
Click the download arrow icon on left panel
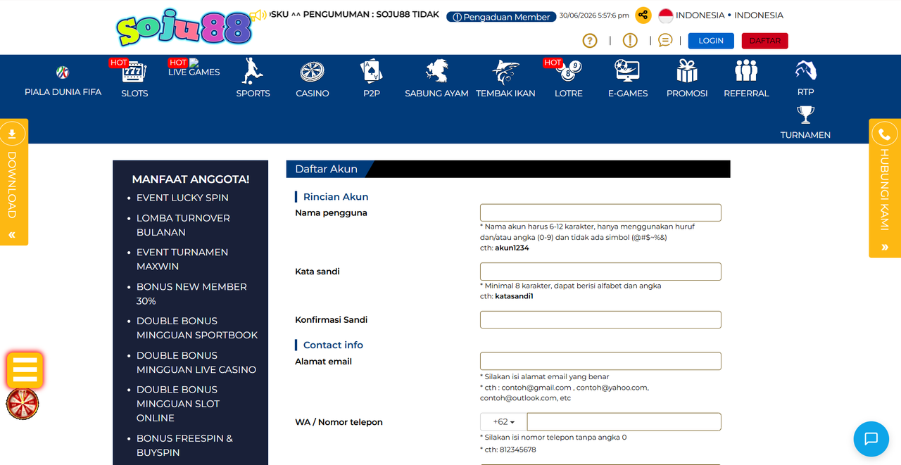click(x=12, y=133)
